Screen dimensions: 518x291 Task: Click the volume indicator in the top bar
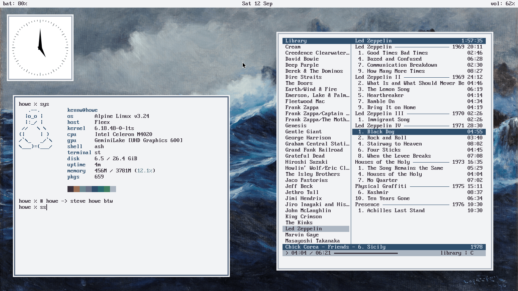[x=503, y=4]
